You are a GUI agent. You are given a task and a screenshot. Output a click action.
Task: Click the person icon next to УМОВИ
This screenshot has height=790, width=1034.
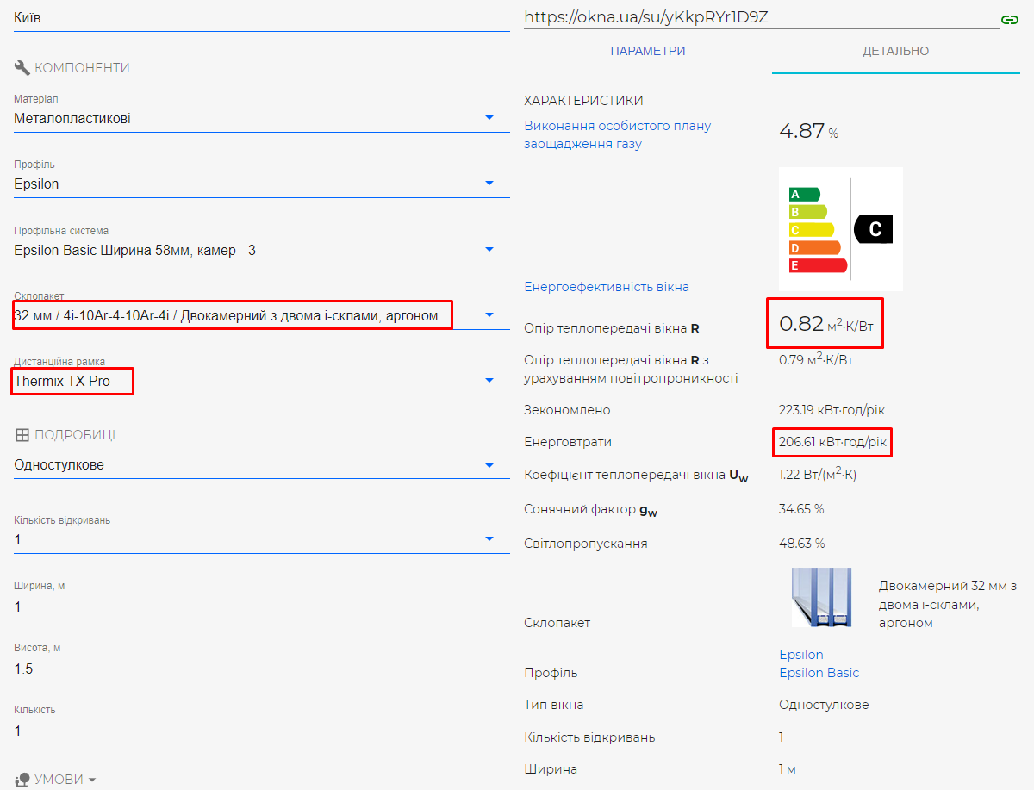coord(22,780)
